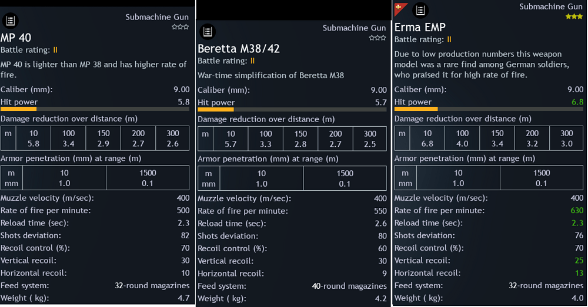Click the Erma EMP gold stars
The image size is (588, 307).
pyautogui.click(x=574, y=16)
